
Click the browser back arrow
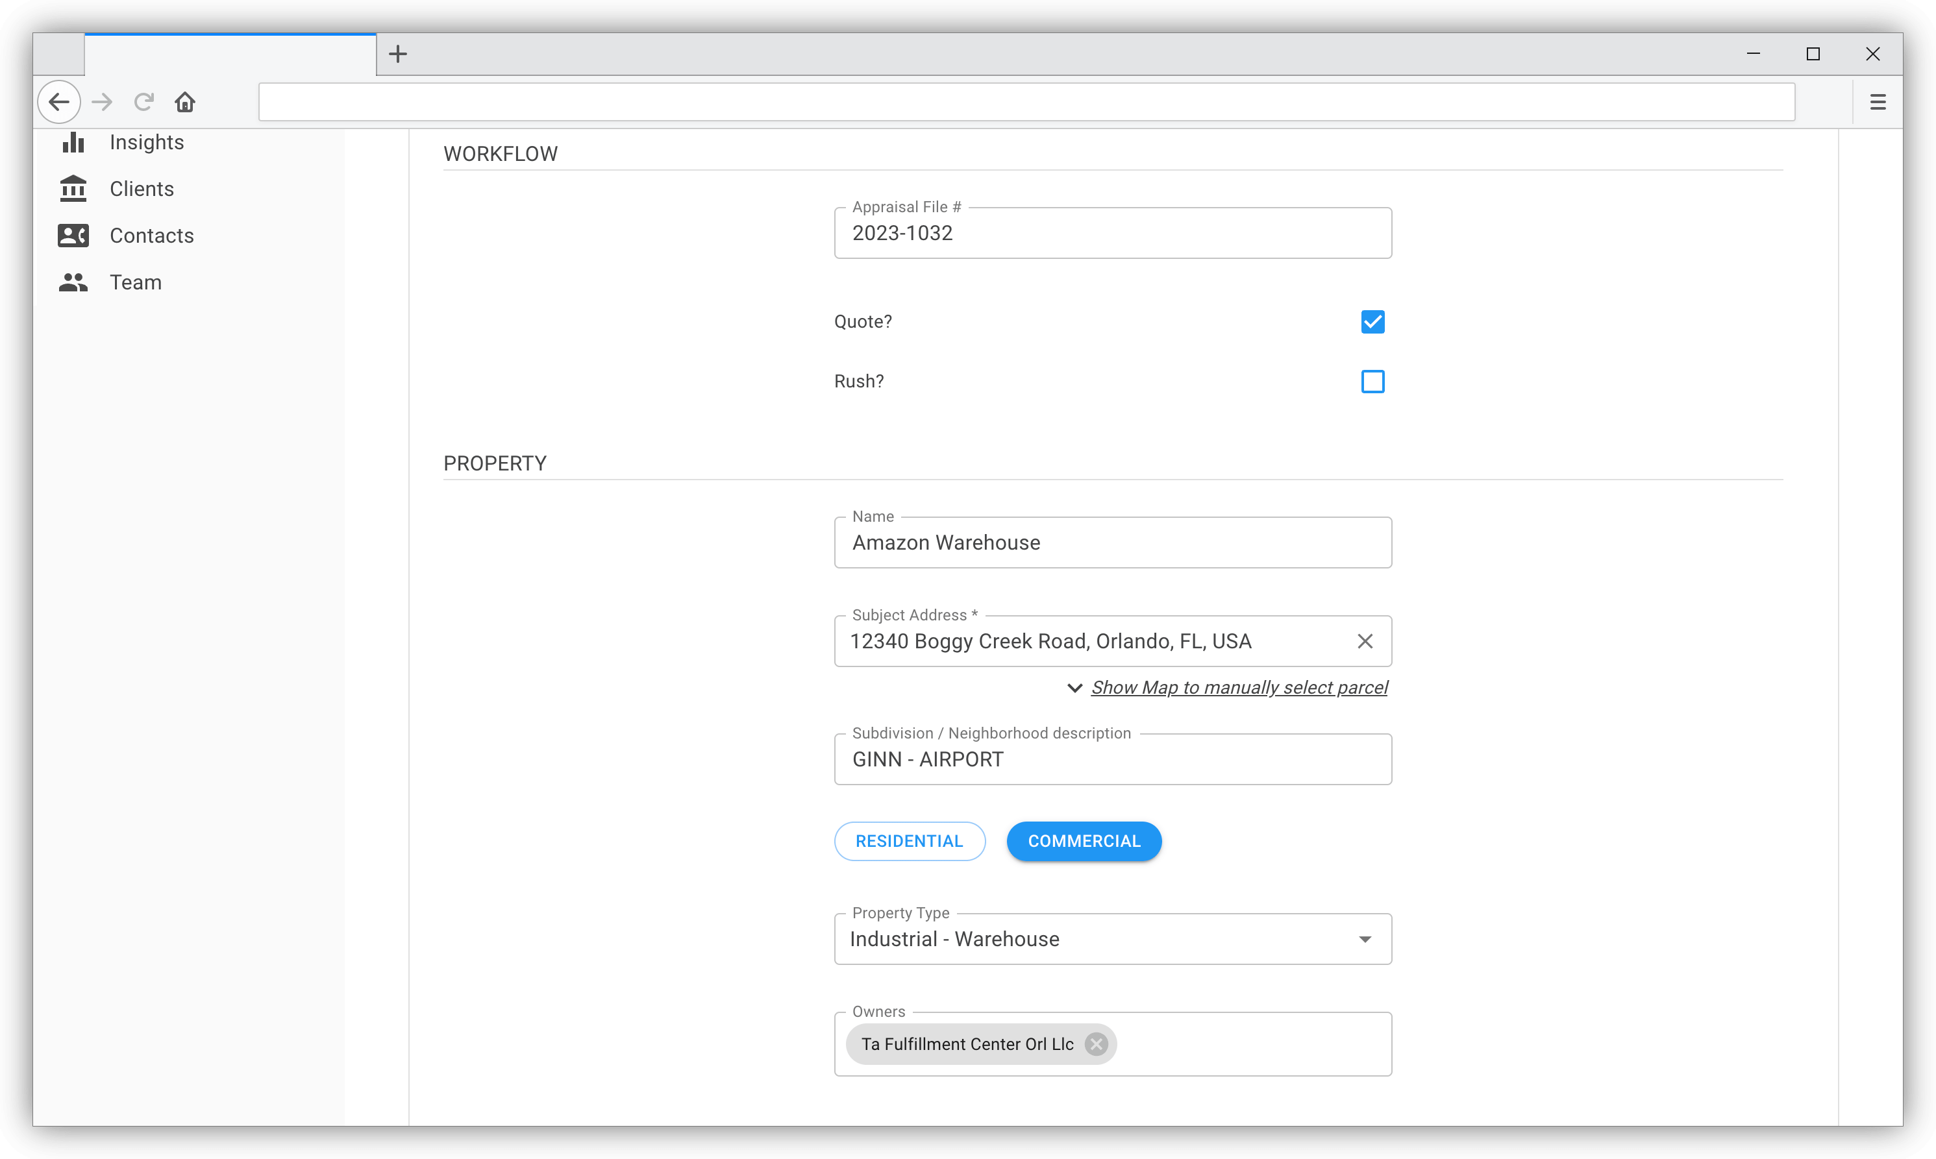(x=59, y=103)
